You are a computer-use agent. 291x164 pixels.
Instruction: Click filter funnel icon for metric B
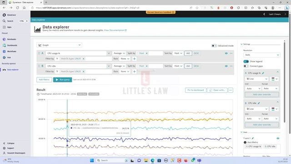coord(57,72)
